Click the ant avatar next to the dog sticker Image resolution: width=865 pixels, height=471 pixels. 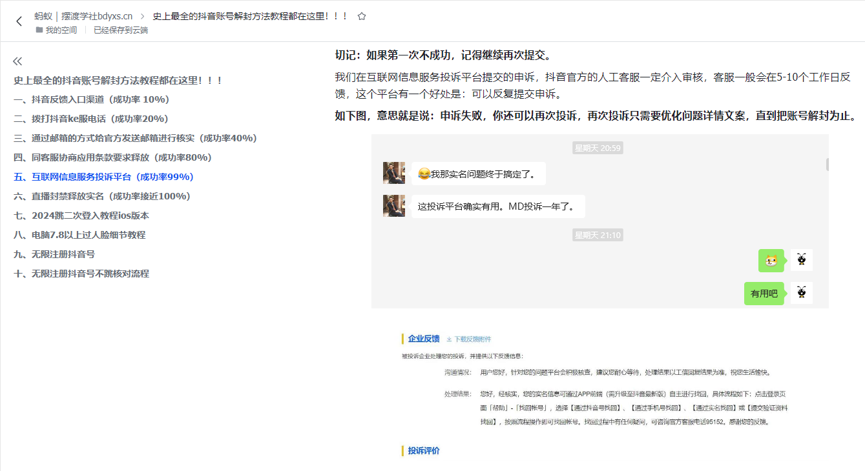[x=802, y=260]
